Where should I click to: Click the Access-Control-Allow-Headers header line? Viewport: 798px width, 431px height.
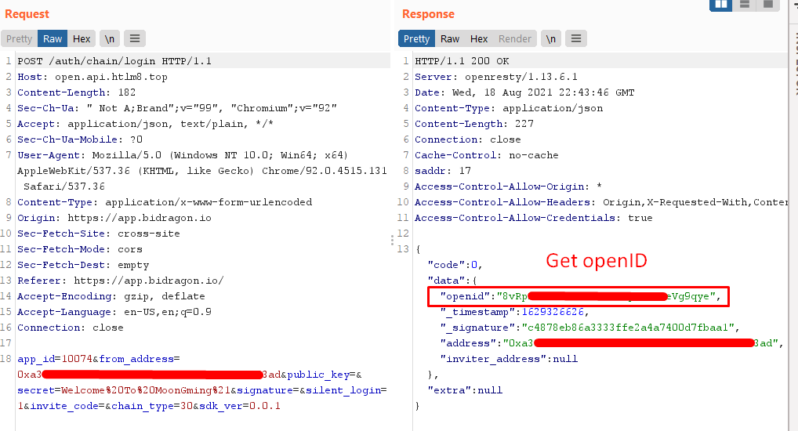coord(601,202)
